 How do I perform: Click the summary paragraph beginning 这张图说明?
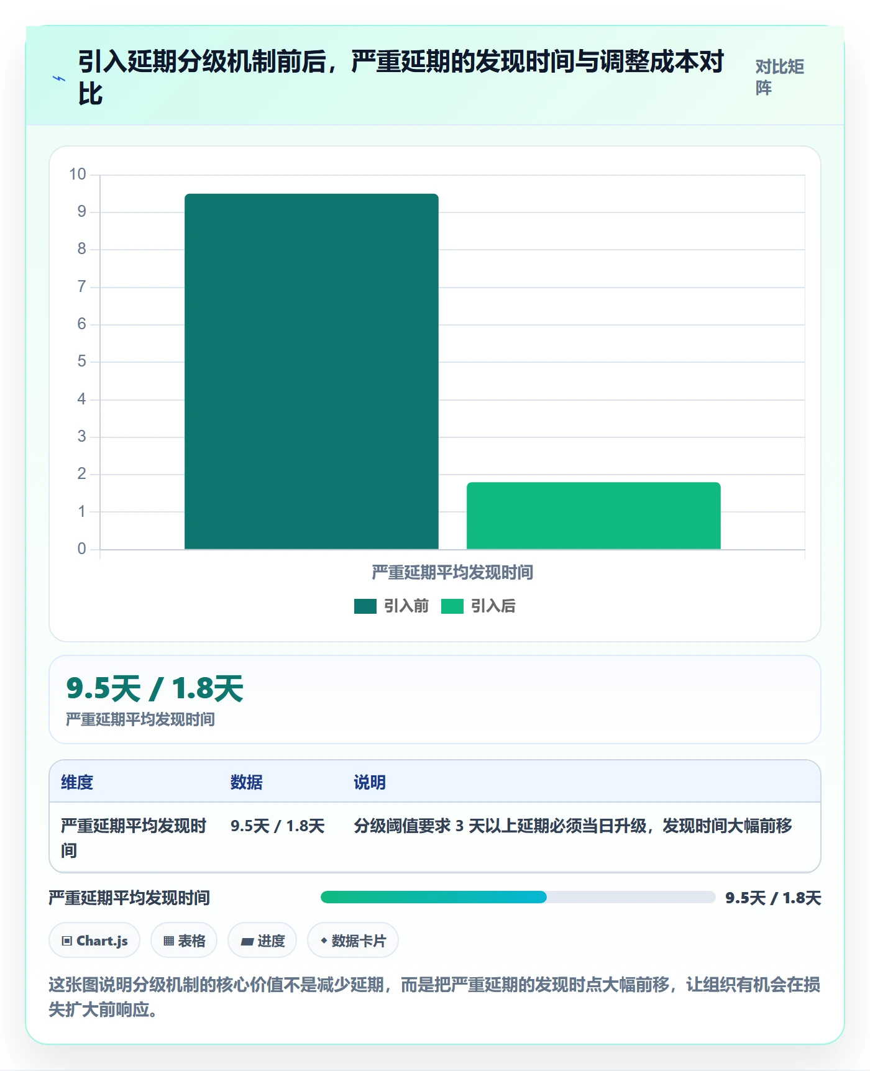point(434,997)
